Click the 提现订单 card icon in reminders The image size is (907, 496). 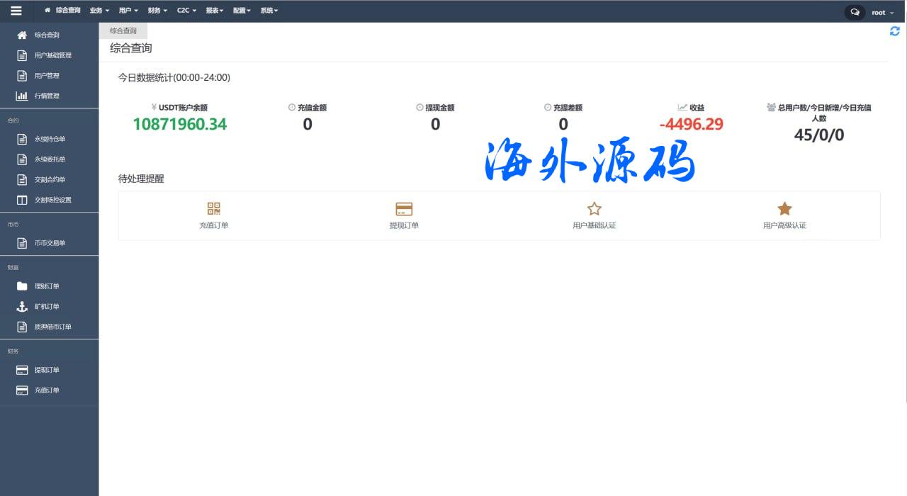tap(404, 209)
